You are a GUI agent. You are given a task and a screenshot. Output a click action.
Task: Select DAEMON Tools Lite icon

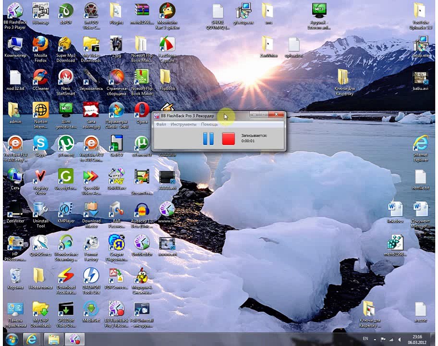point(91,281)
